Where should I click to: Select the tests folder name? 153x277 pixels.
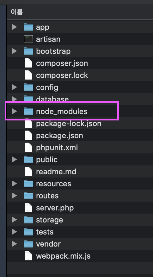pos(45,232)
